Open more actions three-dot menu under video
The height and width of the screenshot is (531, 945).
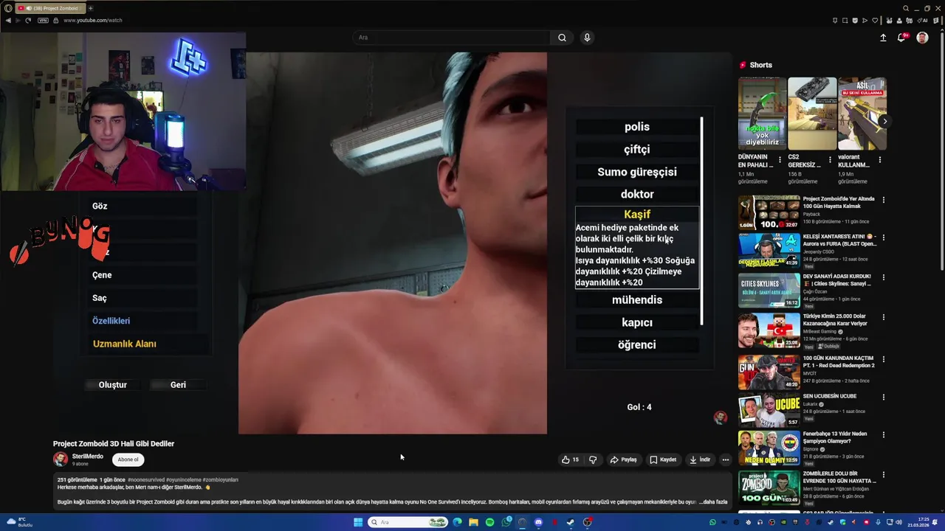[x=726, y=459]
